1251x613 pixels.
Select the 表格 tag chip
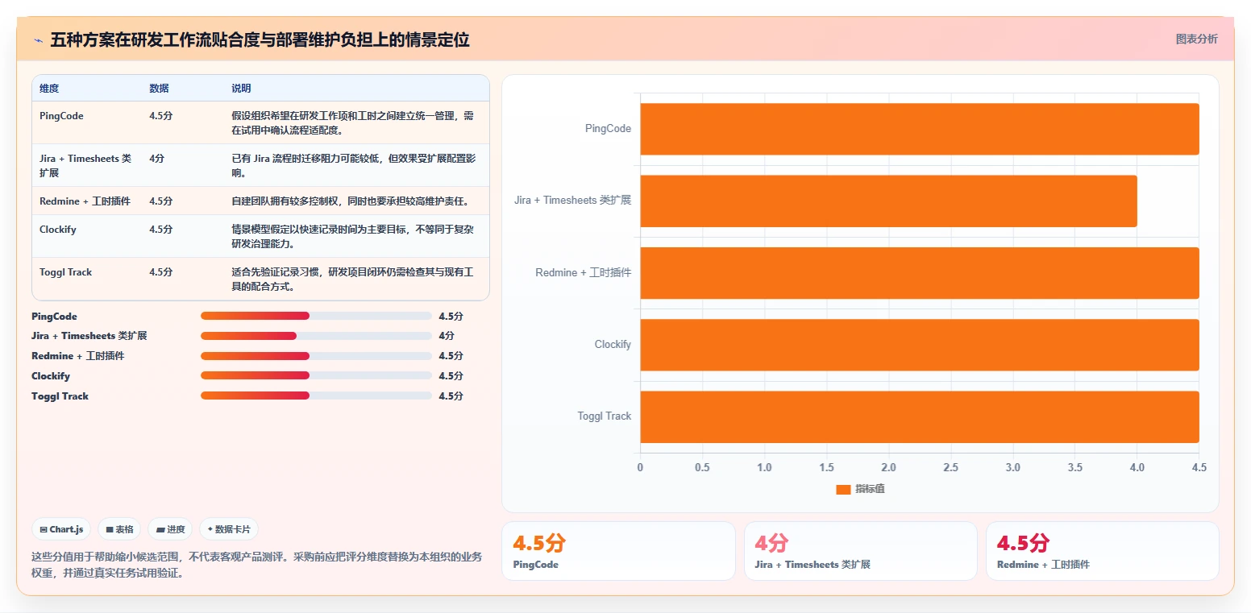coord(119,529)
